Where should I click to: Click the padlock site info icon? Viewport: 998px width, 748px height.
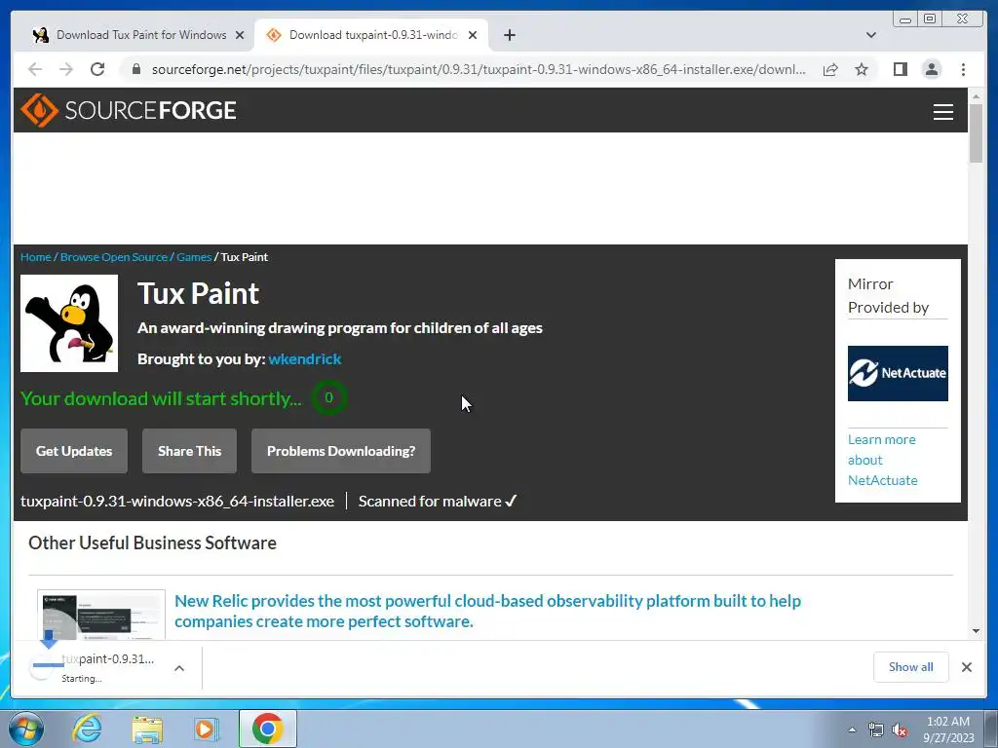(x=135, y=69)
